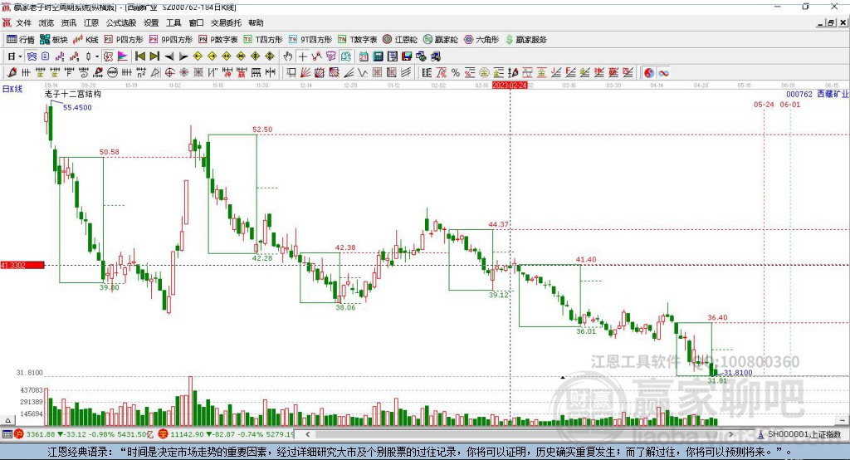The height and width of the screenshot is (460, 850).
Task: Jump to last bar icon
Action: coord(154,56)
